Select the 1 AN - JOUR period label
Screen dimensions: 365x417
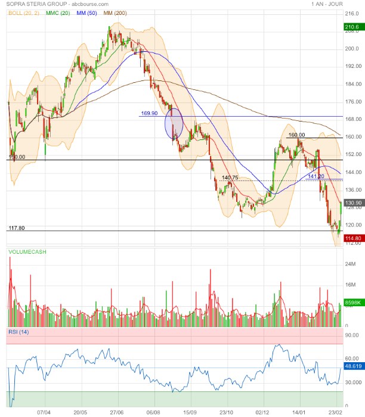[327, 4]
